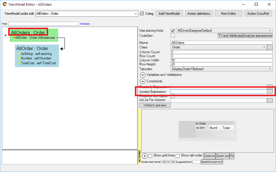Toggle the Categ checkbox
The height and width of the screenshot is (172, 276).
click(142, 14)
